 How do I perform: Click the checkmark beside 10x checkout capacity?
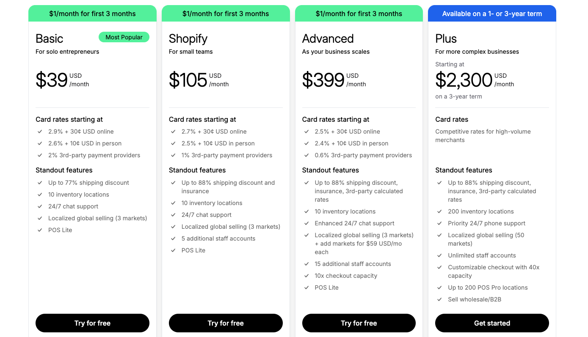(x=306, y=276)
